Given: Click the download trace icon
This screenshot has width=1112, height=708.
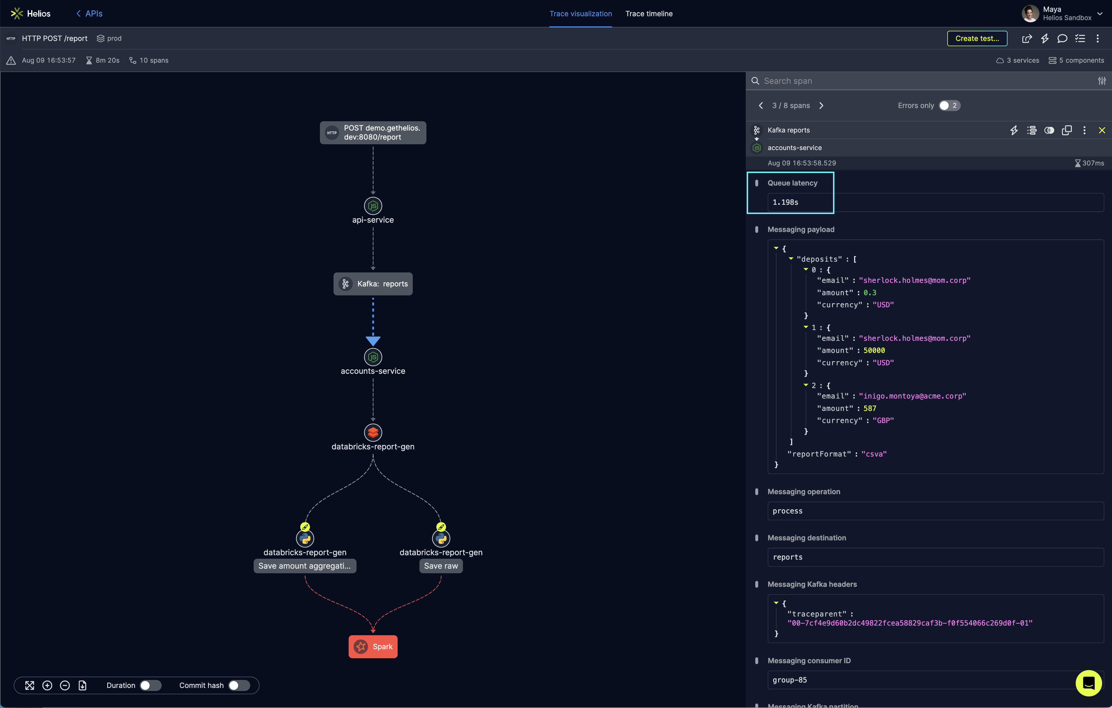Looking at the screenshot, I should click(83, 685).
